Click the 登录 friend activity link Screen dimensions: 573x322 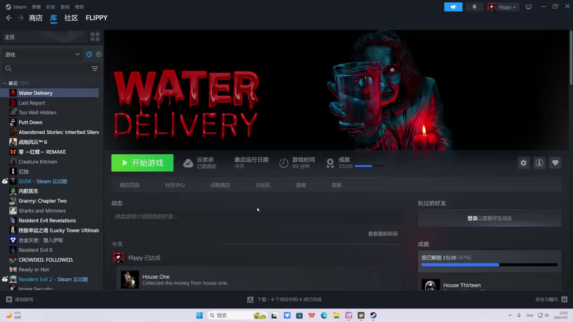[x=472, y=219]
